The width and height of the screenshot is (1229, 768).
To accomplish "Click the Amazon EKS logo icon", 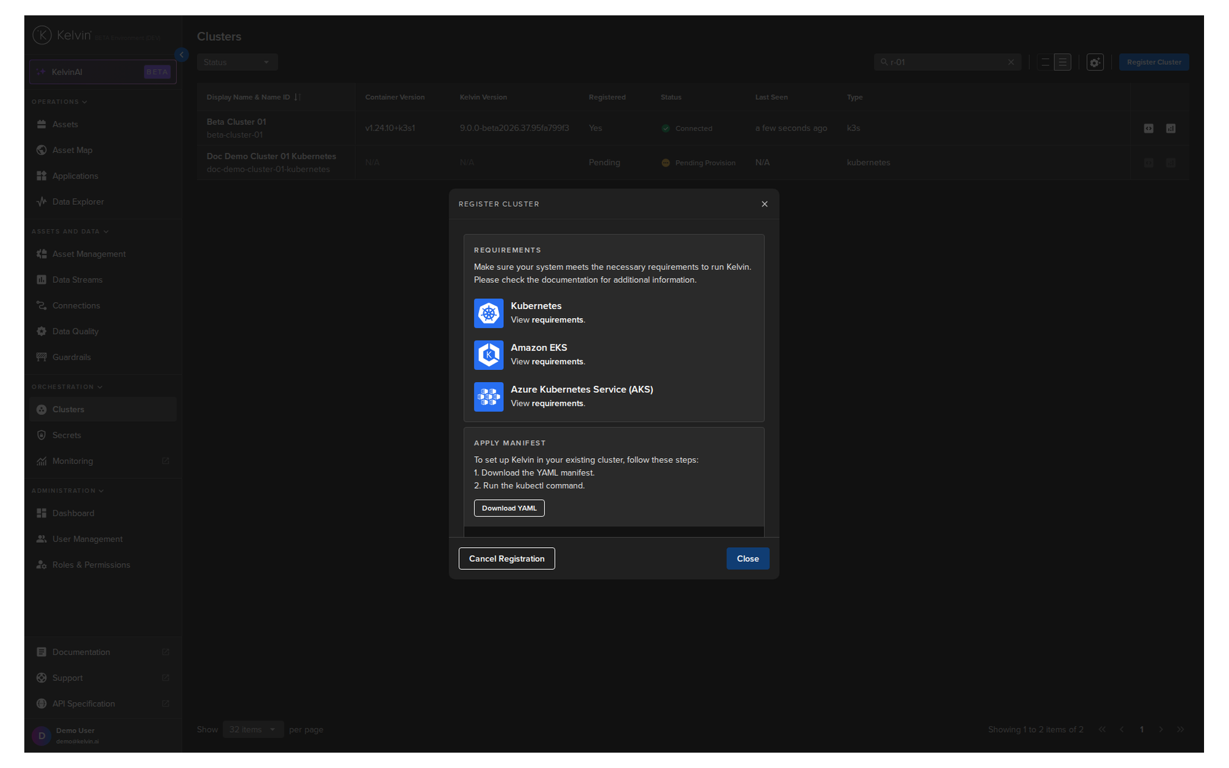I will coord(488,355).
